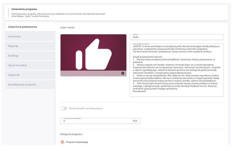Click the 'Logo i nazwa' section label
Viewport: 232px width, 151px height.
[x=67, y=28]
